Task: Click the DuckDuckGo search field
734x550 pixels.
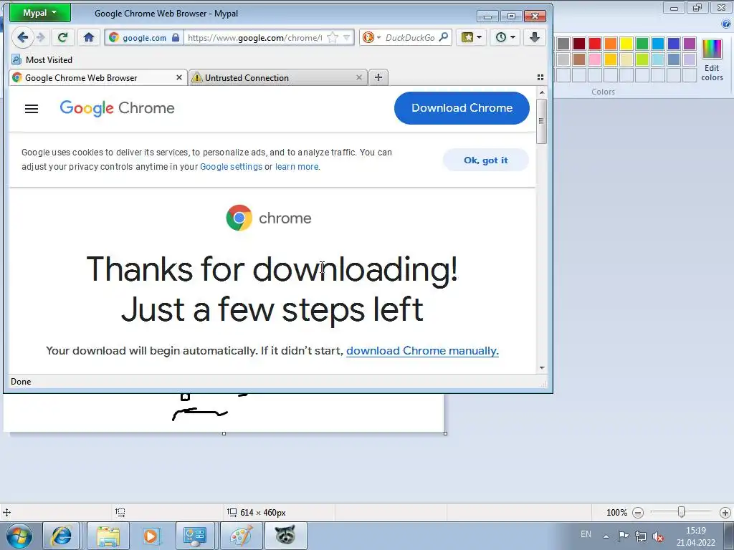Action: (410, 37)
